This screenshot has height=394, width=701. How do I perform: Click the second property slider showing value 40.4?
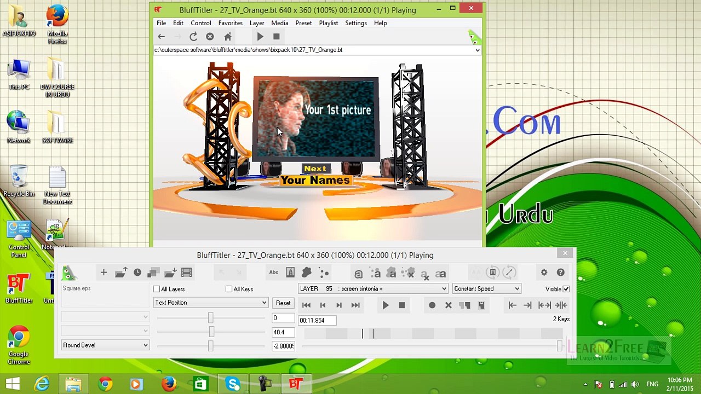(212, 332)
